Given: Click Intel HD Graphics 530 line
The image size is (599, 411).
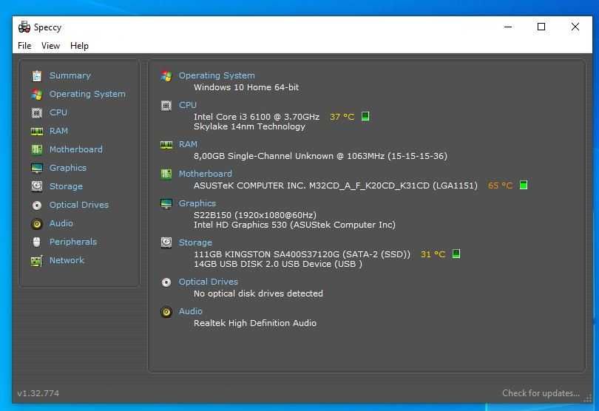Looking at the screenshot, I should (294, 225).
